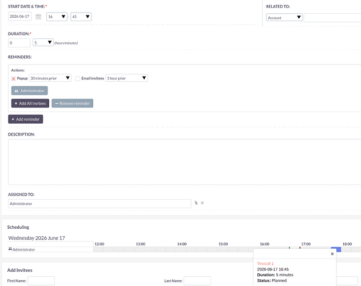Open the start date calendar picker icon
The width and height of the screenshot is (361, 286).
[38, 17]
